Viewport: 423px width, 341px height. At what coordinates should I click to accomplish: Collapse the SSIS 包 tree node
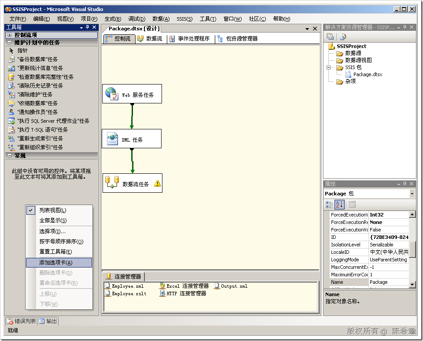coord(328,67)
